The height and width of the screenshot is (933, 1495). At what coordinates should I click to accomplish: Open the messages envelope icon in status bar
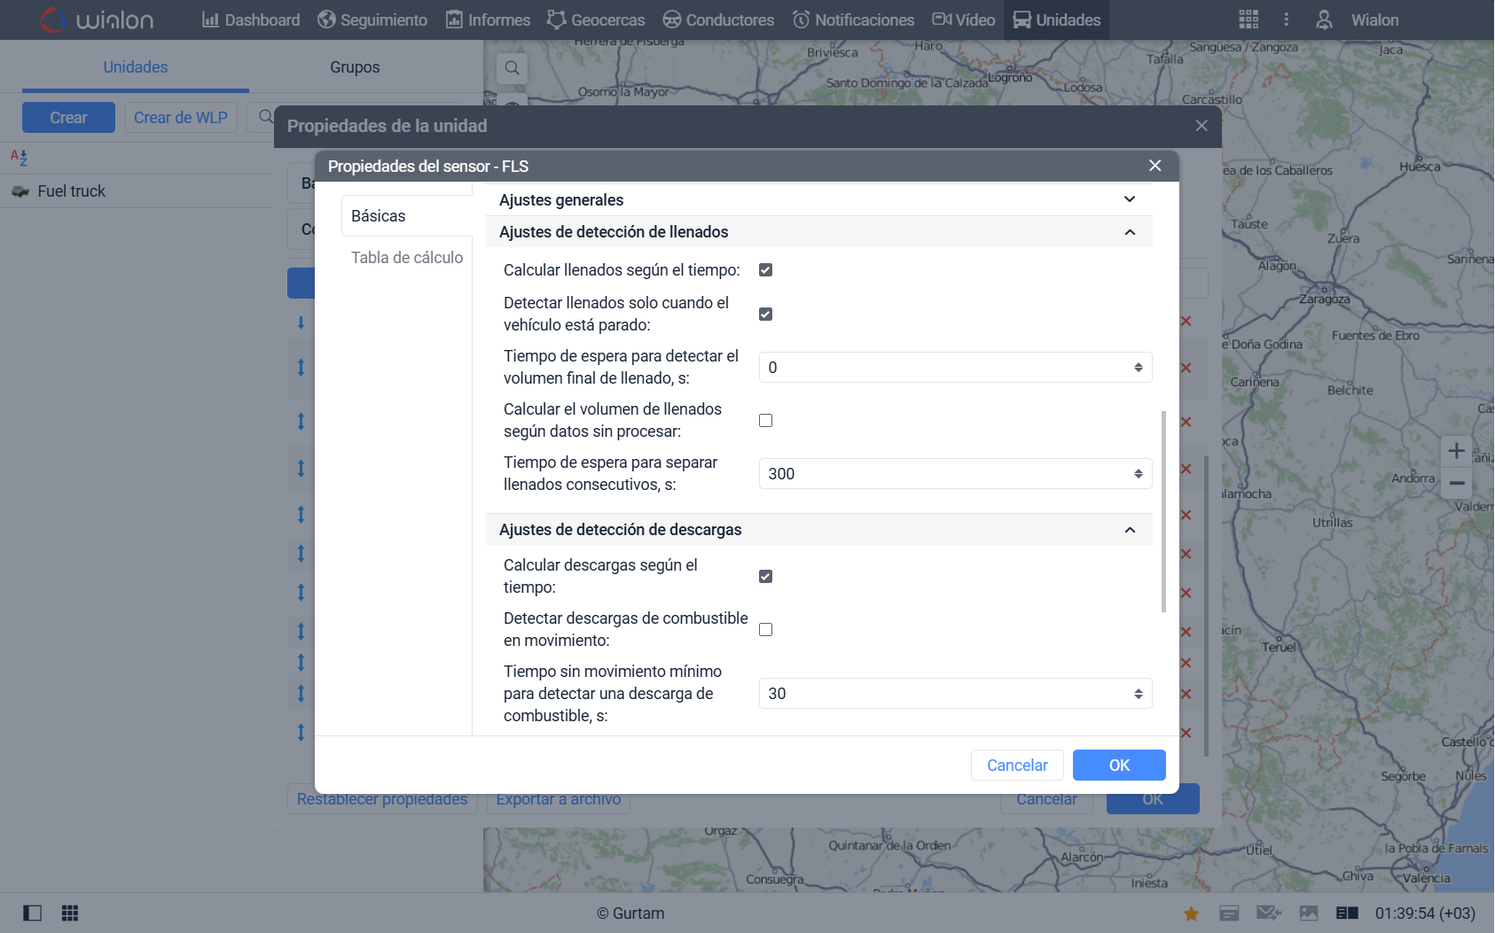click(x=1269, y=914)
